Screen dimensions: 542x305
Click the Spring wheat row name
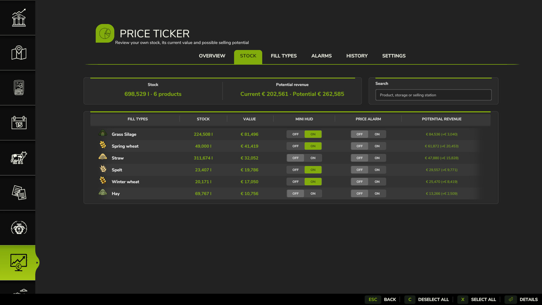click(125, 146)
